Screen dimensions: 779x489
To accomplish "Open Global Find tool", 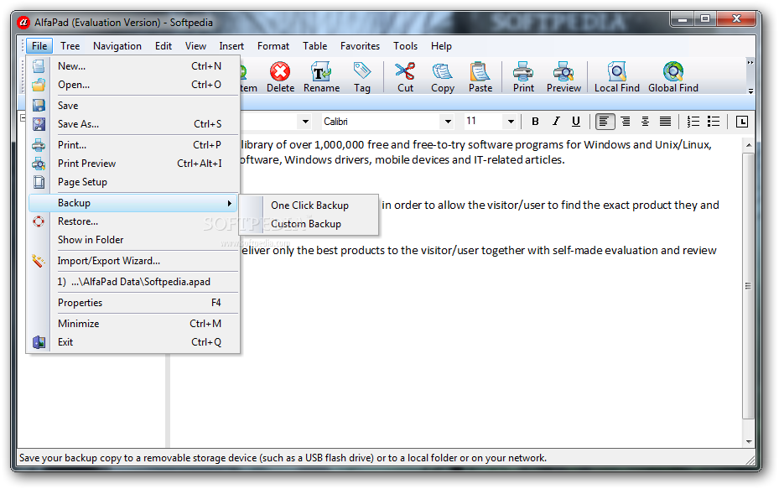I will (x=673, y=77).
